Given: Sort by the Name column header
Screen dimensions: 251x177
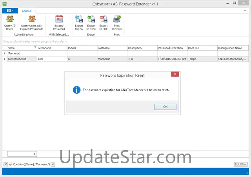Looking at the screenshot, I should (x=22, y=48).
